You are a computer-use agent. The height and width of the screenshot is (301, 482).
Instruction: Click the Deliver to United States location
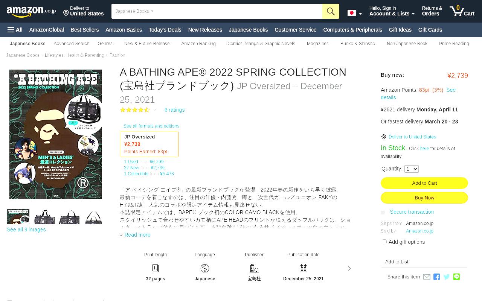pyautogui.click(x=84, y=11)
